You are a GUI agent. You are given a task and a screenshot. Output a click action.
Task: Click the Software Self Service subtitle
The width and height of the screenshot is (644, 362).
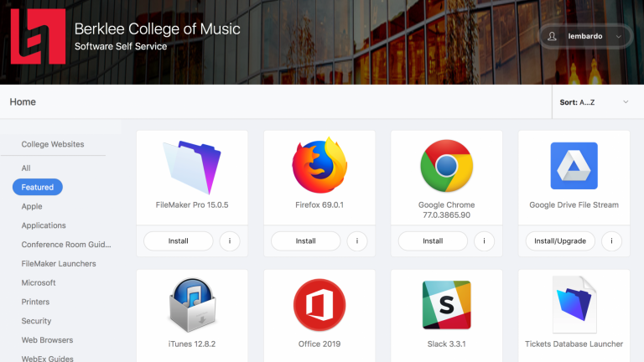[x=121, y=46]
